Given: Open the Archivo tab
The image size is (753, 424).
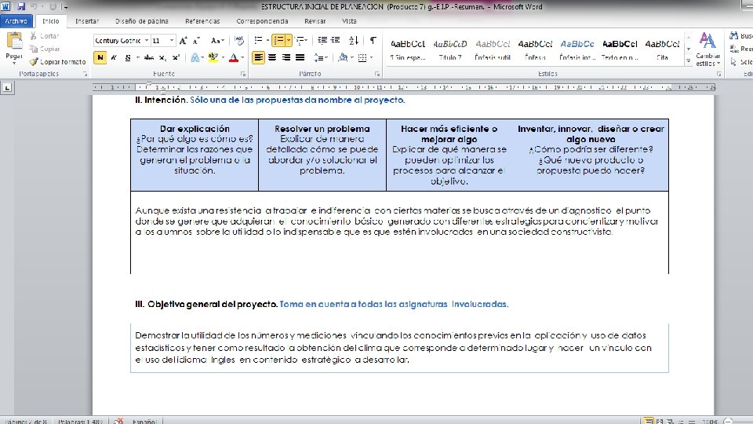Looking at the screenshot, I should pyautogui.click(x=16, y=21).
